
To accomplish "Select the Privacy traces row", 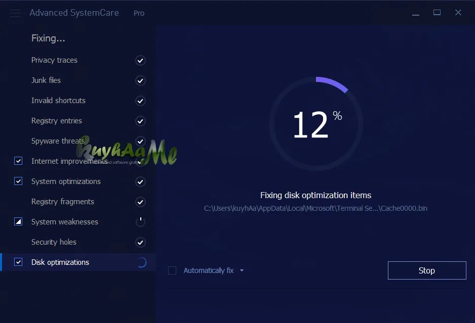I will [78, 60].
